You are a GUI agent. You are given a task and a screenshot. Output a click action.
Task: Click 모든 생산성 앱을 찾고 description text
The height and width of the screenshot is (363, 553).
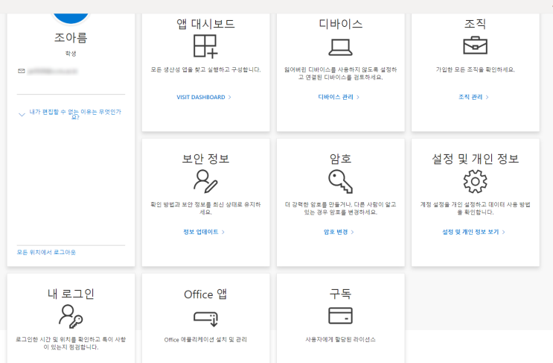(205, 69)
